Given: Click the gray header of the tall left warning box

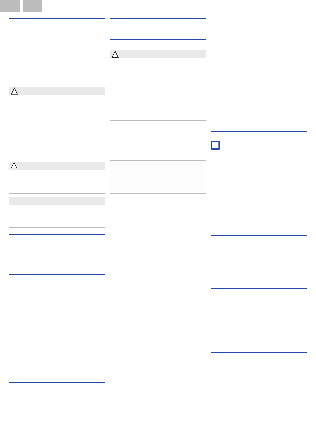Looking at the screenshot, I should click(57, 91).
